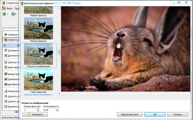
Task: Increase Размер фильтра with the spinner
Action: (38, 109)
